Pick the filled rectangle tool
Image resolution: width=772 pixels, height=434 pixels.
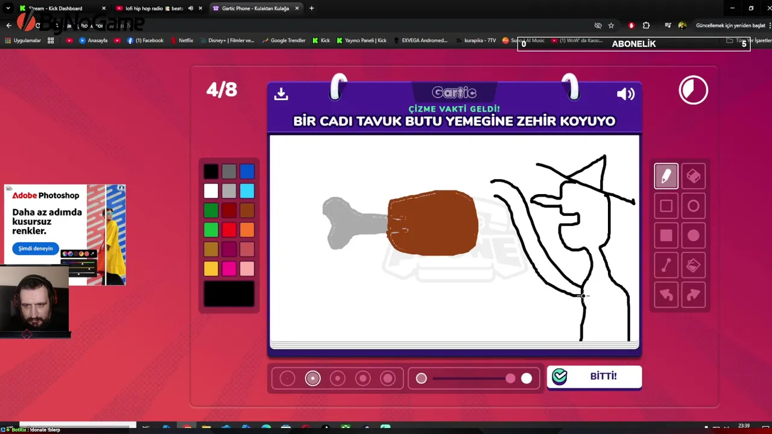click(666, 236)
